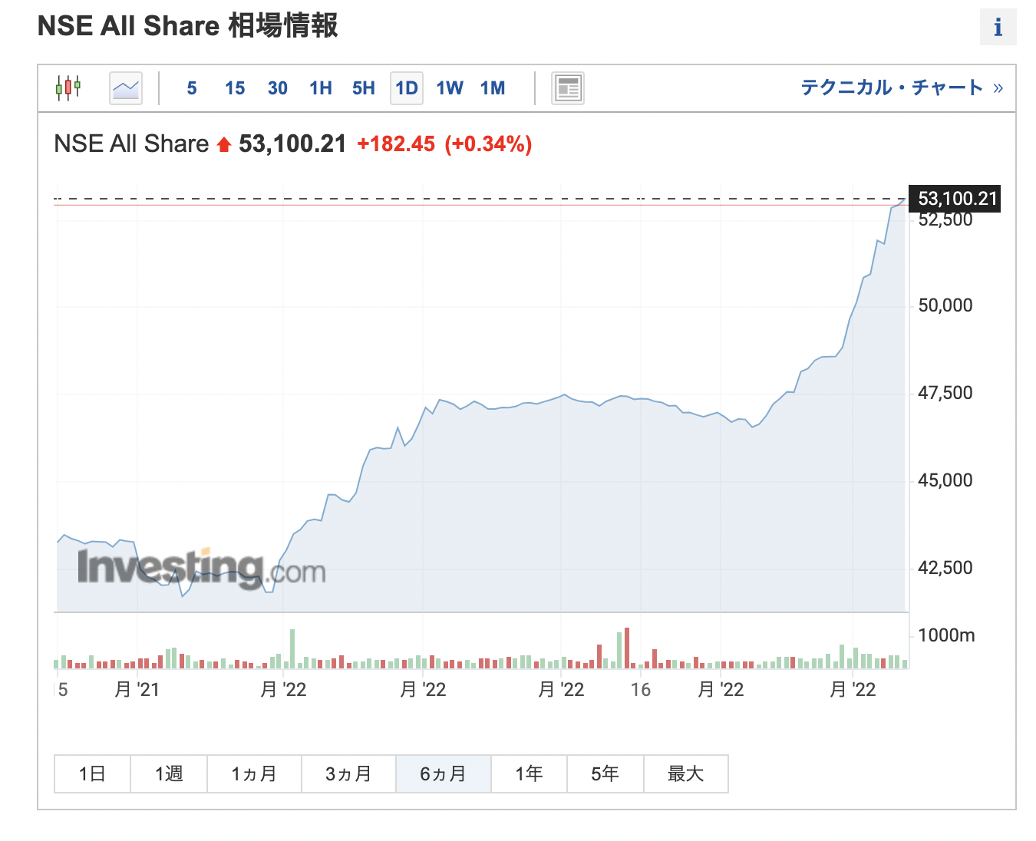
Task: Choose the 1H interval
Action: (x=321, y=88)
